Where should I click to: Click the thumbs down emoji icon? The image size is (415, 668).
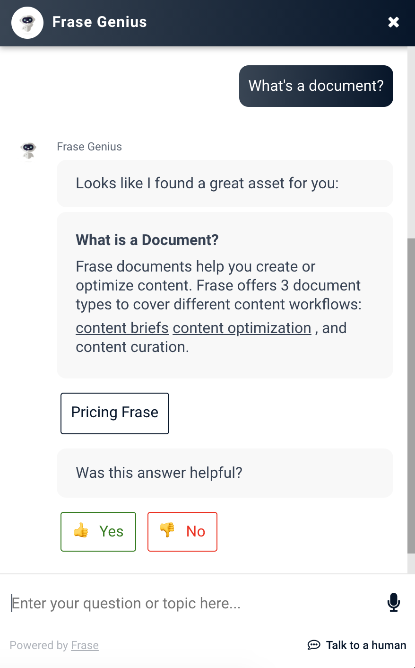167,530
